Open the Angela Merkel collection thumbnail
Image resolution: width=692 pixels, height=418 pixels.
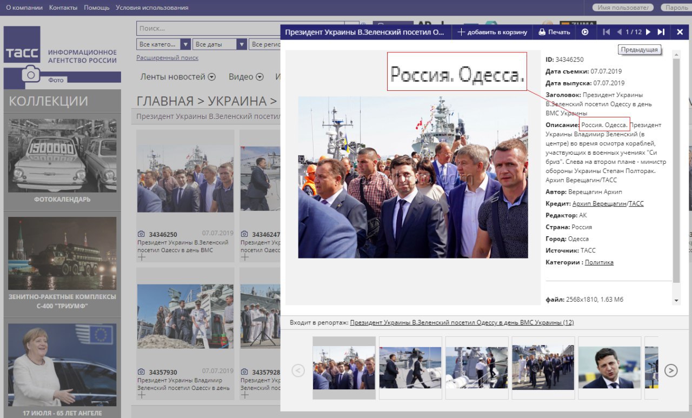point(62,364)
